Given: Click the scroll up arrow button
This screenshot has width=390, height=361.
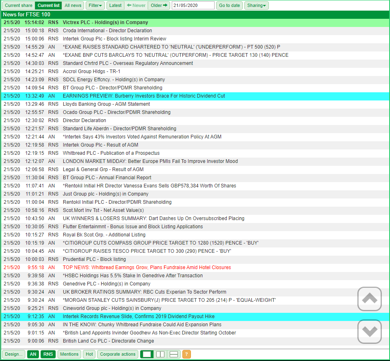Looking at the screenshot, I should click(369, 299).
